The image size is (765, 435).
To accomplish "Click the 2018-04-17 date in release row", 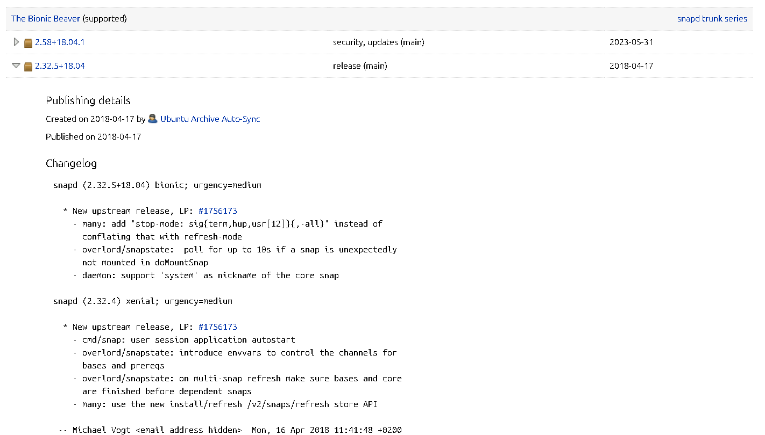I will click(x=632, y=66).
